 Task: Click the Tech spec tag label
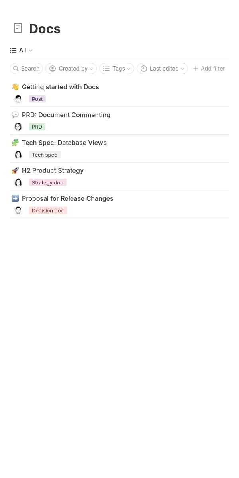pos(44,155)
